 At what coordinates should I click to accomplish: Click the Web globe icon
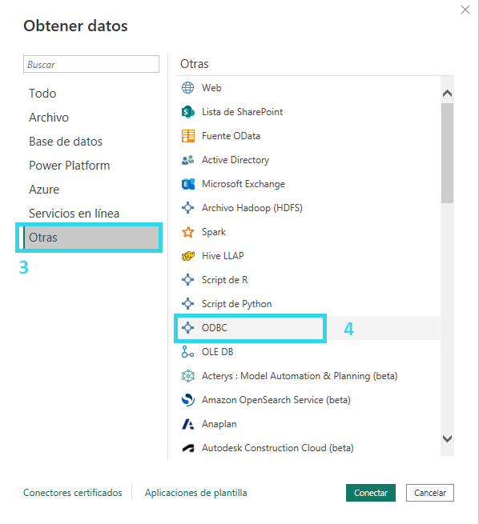(x=187, y=88)
